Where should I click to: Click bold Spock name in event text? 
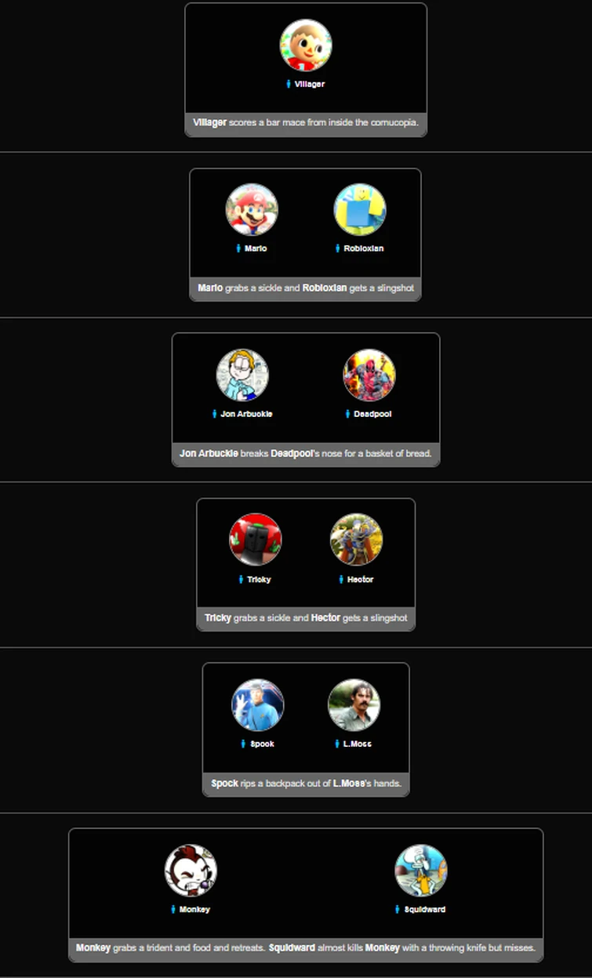(225, 784)
